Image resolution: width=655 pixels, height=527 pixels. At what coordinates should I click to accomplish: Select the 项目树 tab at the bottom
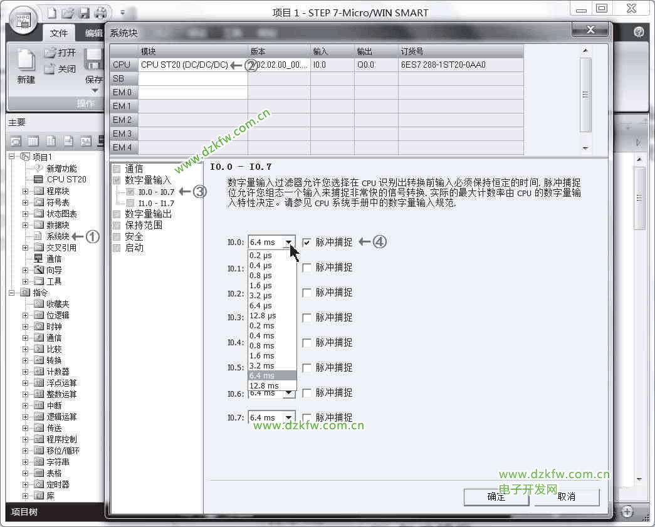pyautogui.click(x=24, y=512)
